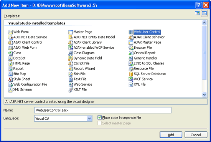The image size is (211, 142).
Task: Choose the Web User Control icon
Action: pyautogui.click(x=131, y=32)
